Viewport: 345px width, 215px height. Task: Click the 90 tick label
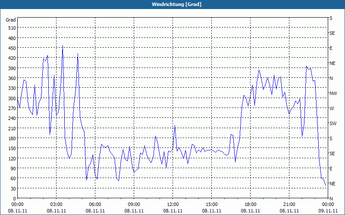tap(13, 169)
